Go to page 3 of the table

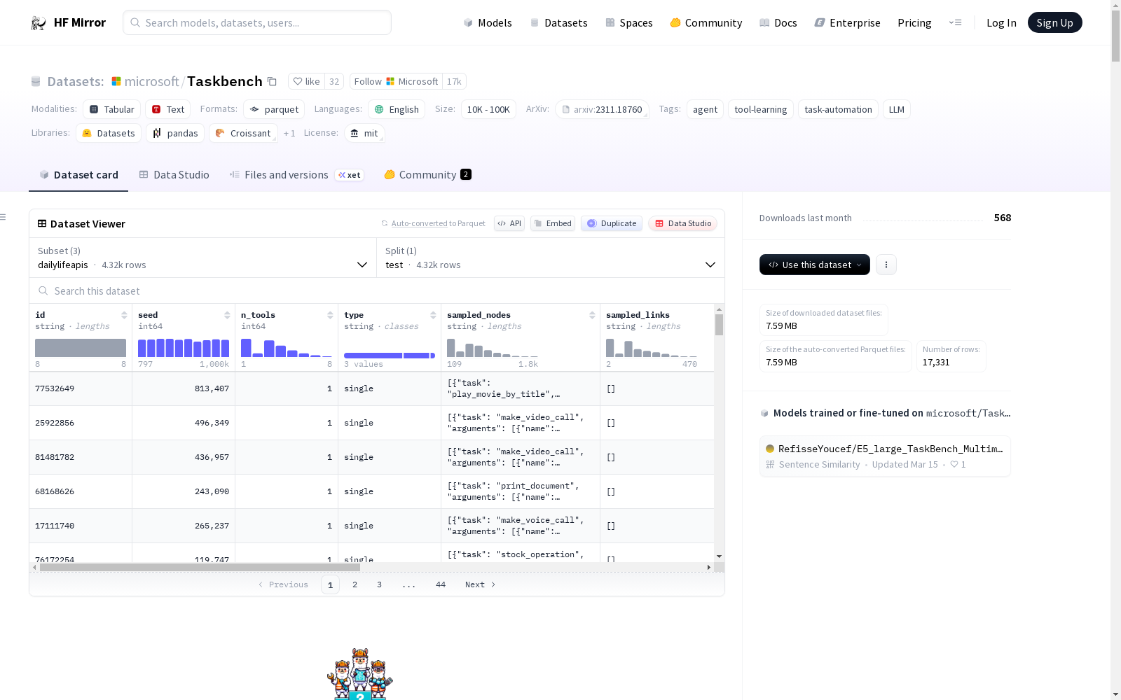[380, 584]
